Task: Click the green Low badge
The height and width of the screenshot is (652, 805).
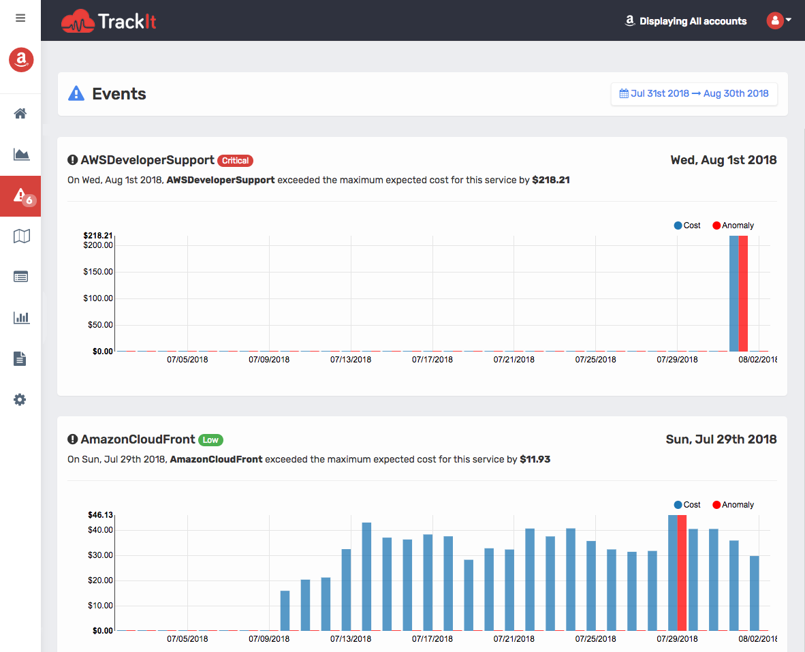Action: coord(210,440)
